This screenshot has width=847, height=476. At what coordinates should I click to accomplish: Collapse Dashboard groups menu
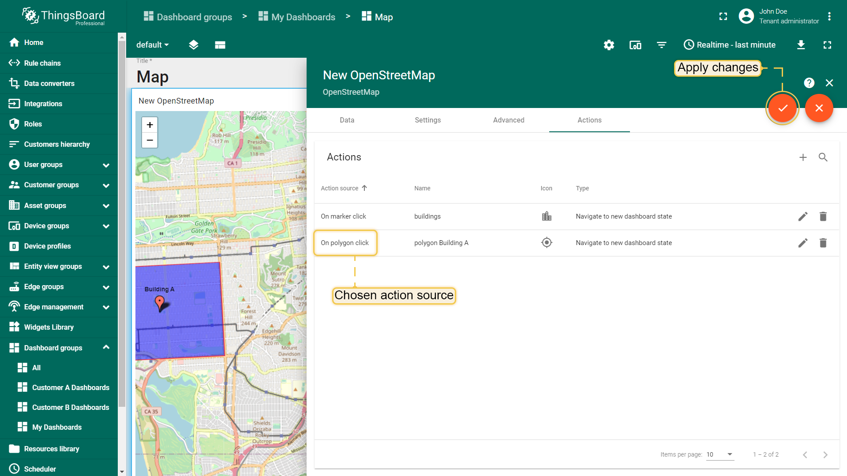(106, 347)
